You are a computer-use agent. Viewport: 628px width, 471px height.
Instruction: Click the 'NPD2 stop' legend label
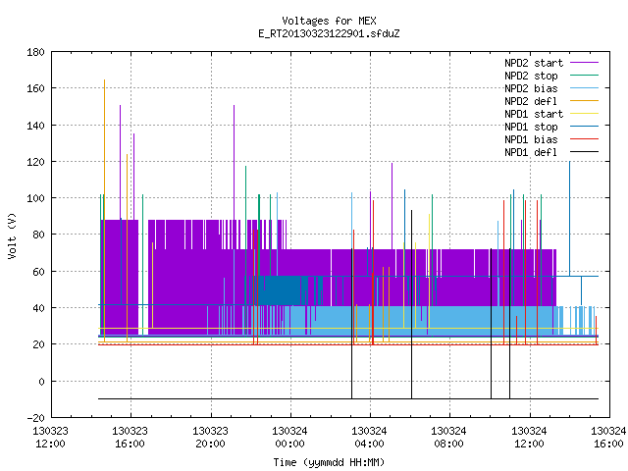(x=531, y=76)
